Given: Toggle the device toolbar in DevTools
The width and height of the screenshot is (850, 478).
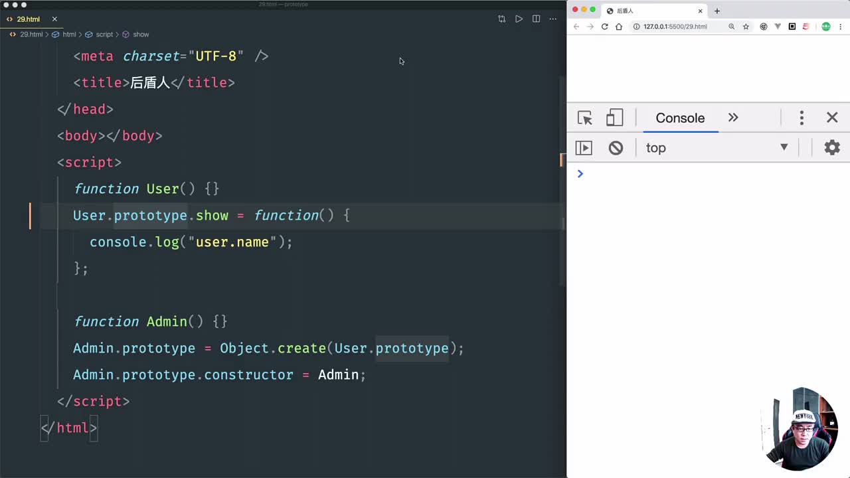Looking at the screenshot, I should [614, 118].
